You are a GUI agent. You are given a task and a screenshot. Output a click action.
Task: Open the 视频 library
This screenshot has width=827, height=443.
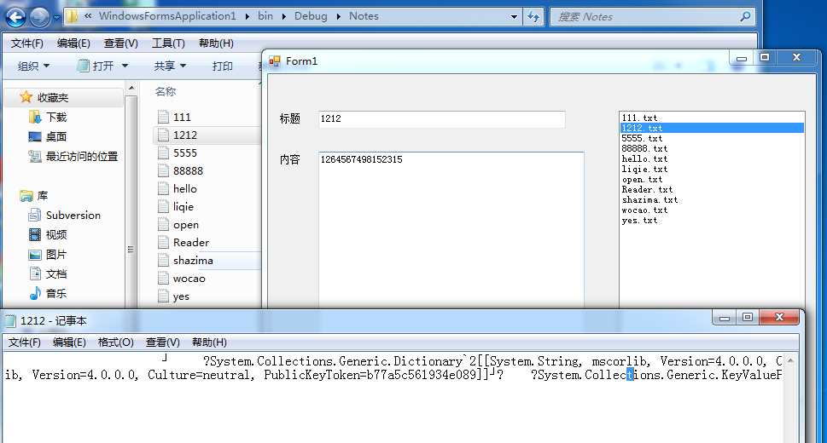[x=48, y=234]
